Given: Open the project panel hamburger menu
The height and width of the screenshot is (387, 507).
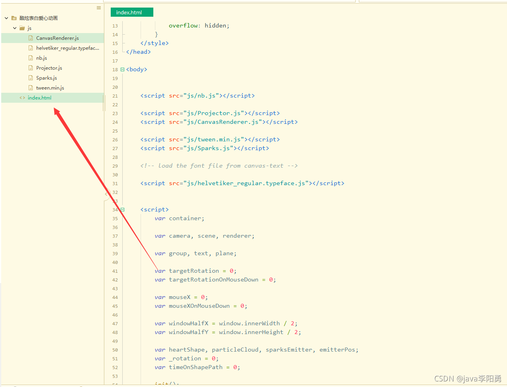Looking at the screenshot, I should pyautogui.click(x=99, y=8).
